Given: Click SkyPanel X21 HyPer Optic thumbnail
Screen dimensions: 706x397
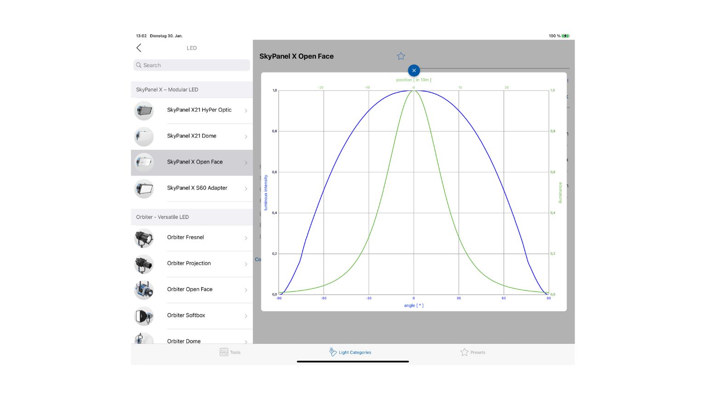Looking at the screenshot, I should (144, 111).
